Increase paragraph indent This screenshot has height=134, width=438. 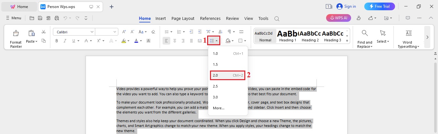click(x=200, y=32)
